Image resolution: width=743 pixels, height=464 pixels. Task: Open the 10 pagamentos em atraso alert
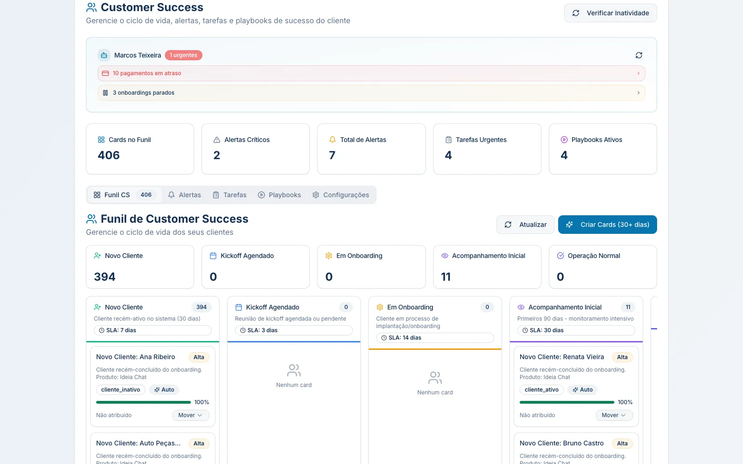coord(371,73)
